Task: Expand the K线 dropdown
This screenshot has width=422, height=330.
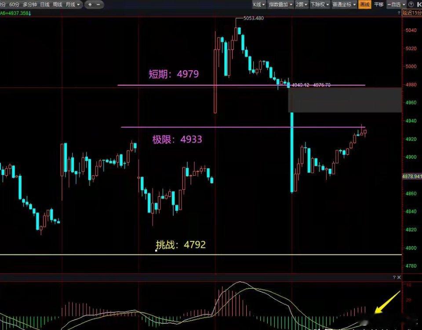Action: coord(259,4)
